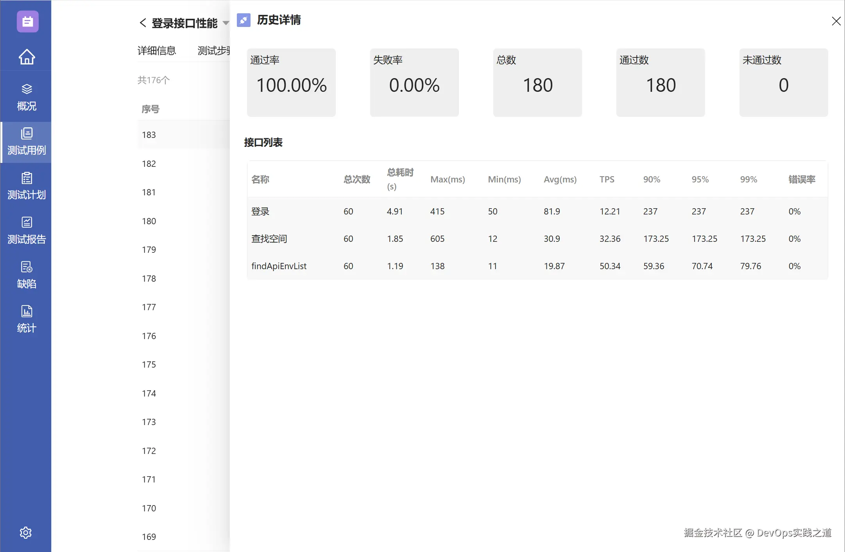Viewport: 845px width, 552px height.
Task: Open settings gear at sidebar bottom
Action: pyautogui.click(x=26, y=532)
